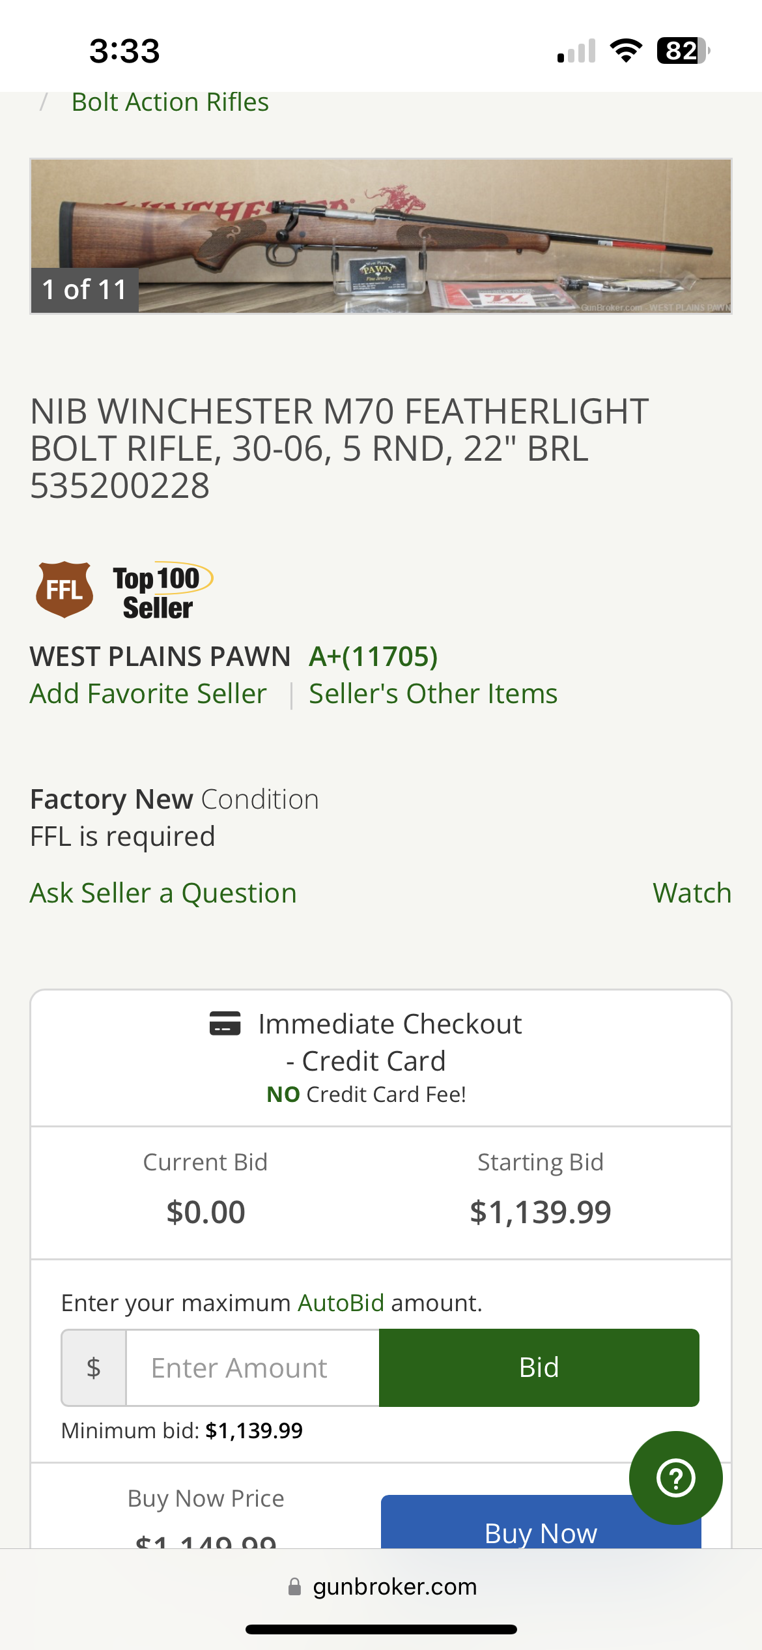This screenshot has width=762, height=1650.
Task: Tap the battery indicator in status bar
Action: pos(683,51)
